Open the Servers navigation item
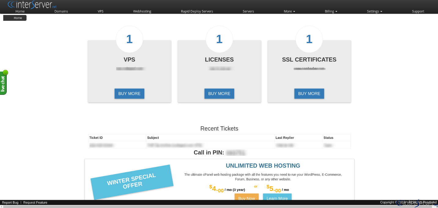Screen dimensions: 438x208 click(x=248, y=11)
